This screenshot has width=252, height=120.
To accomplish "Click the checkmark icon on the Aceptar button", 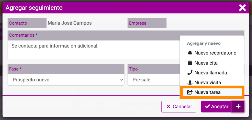I will [207, 106].
